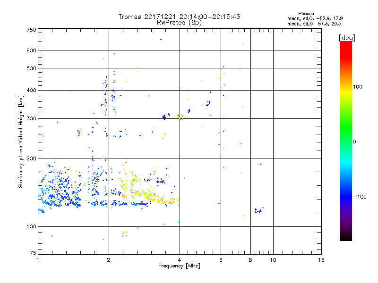Click the 'RwPretec (8p)' subtitle
This screenshot has width=378, height=283.
179,23
